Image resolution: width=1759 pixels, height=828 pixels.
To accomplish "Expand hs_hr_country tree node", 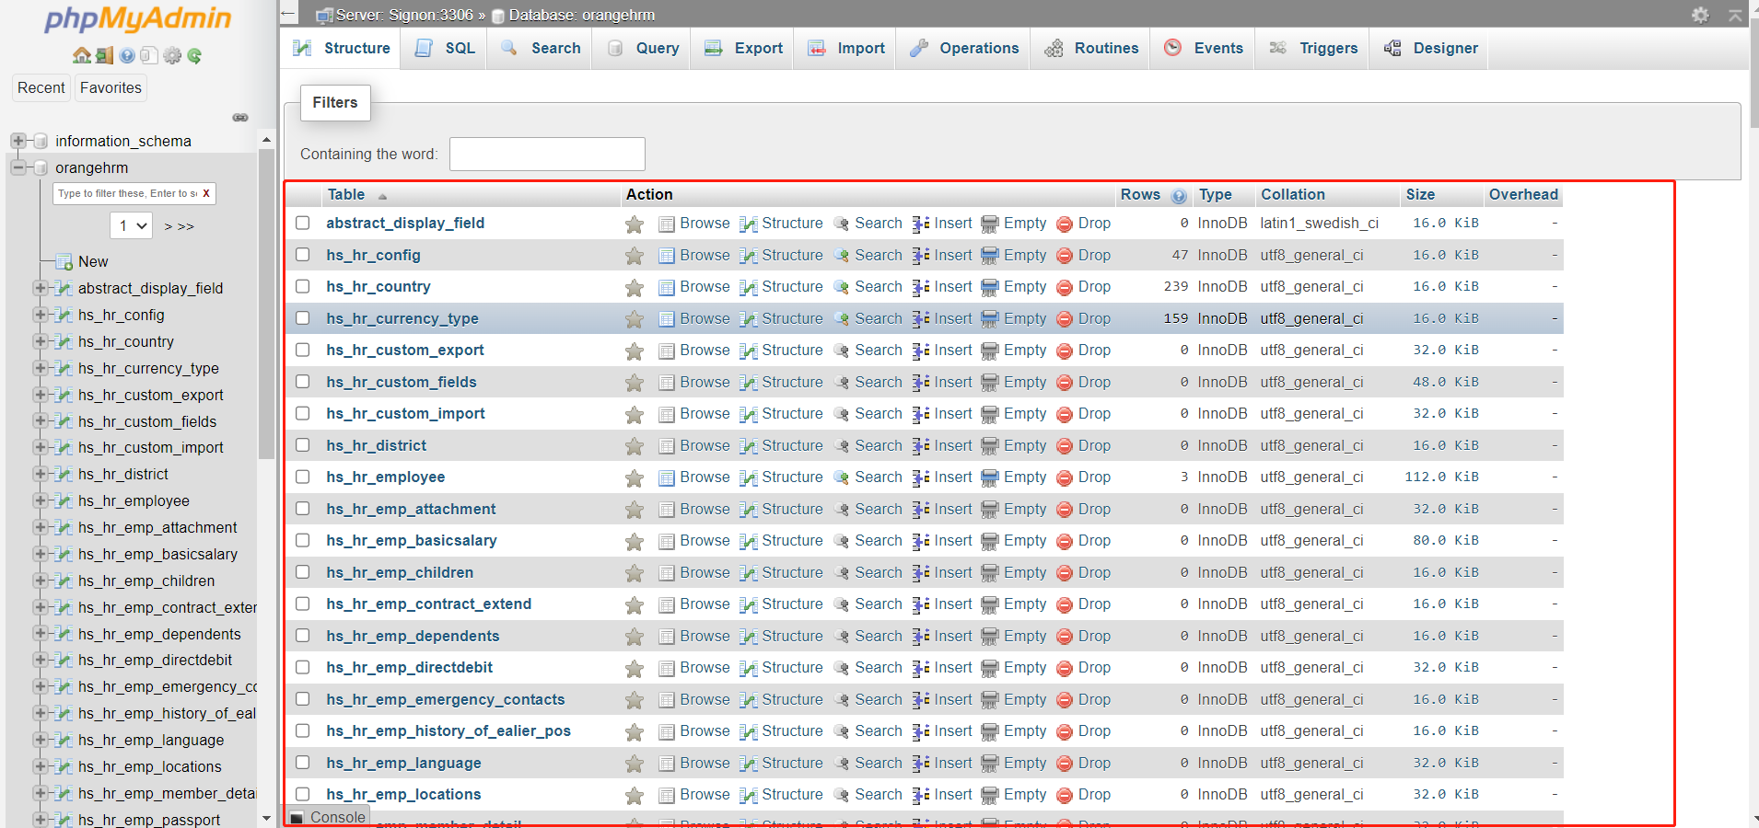I will point(40,341).
